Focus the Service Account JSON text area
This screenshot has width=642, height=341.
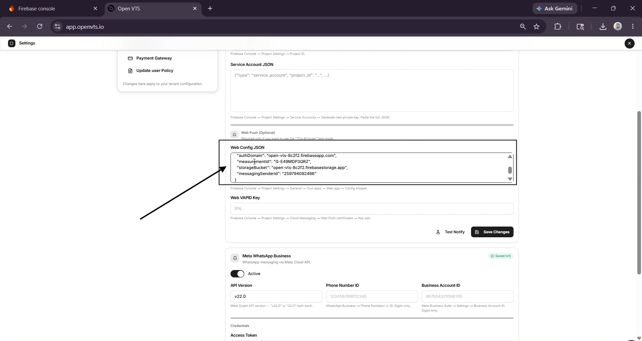tap(372, 90)
